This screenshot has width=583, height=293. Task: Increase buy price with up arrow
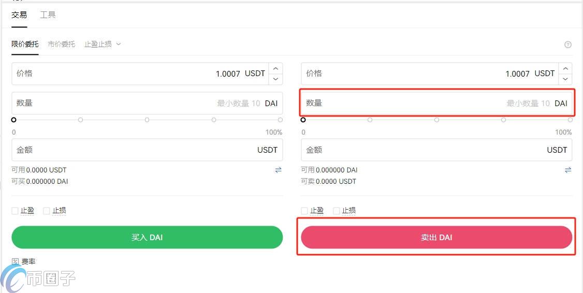pyautogui.click(x=275, y=68)
